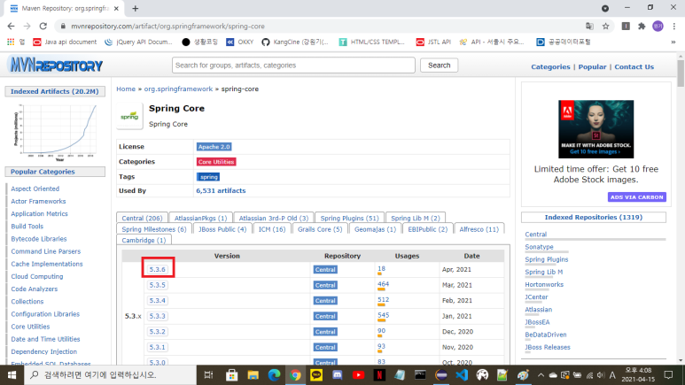
Task: Open version 5.3.3 link
Action: pos(157,316)
